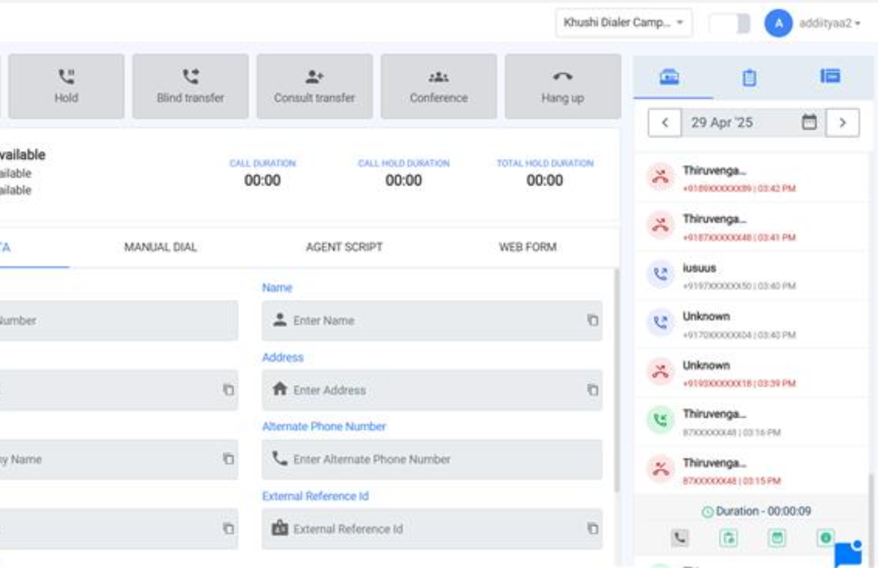This screenshot has width=878, height=568.
Task: Toggle the switch beside the campaign dropdown
Action: pos(729,24)
